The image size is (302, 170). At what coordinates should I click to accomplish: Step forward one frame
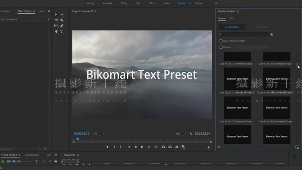(x=149, y=147)
